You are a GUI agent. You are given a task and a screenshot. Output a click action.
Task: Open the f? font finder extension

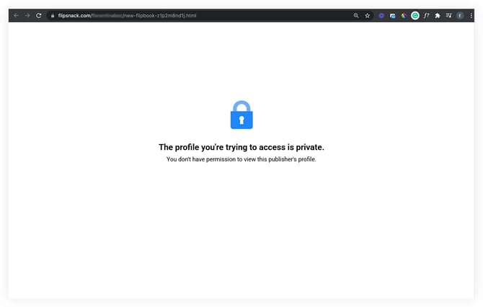tap(426, 15)
